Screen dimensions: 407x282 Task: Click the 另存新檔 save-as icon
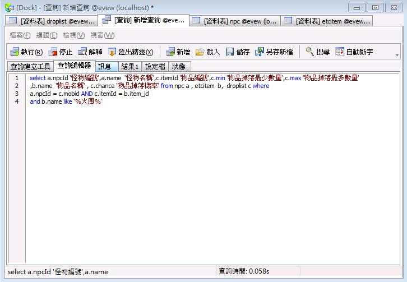coord(260,52)
